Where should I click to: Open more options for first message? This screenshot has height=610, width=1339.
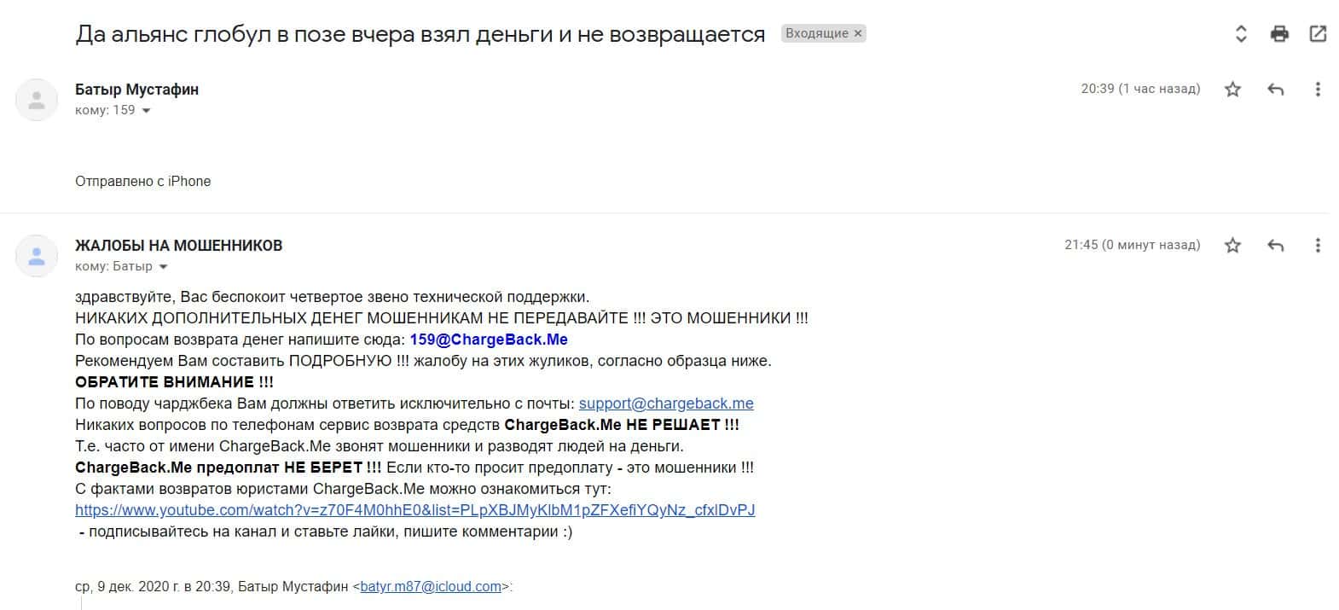(1318, 89)
